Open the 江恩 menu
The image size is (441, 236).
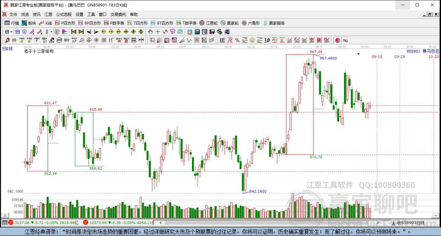(x=48, y=14)
